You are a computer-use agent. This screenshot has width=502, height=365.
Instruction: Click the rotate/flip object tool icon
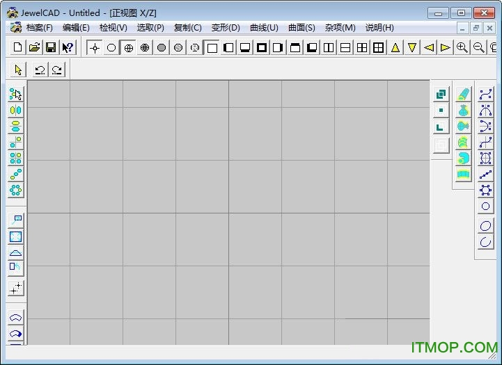(16, 267)
